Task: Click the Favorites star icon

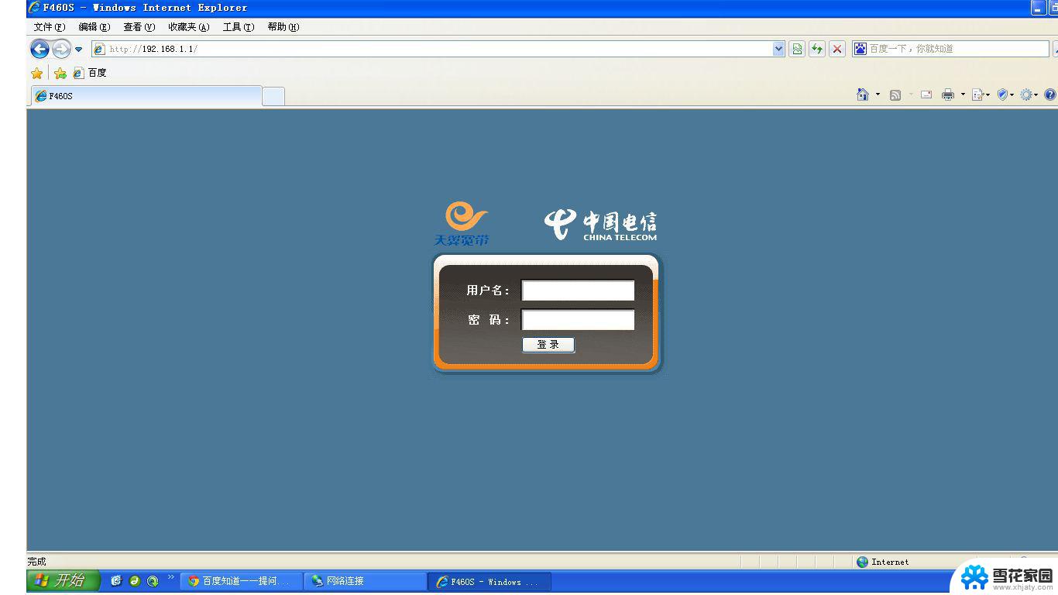Action: [36, 73]
